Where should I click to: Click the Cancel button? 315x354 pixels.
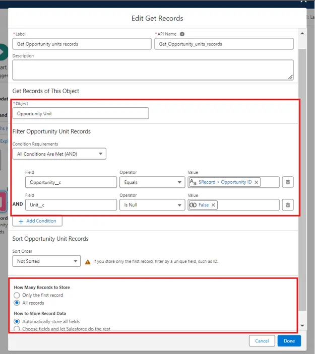click(x=262, y=341)
